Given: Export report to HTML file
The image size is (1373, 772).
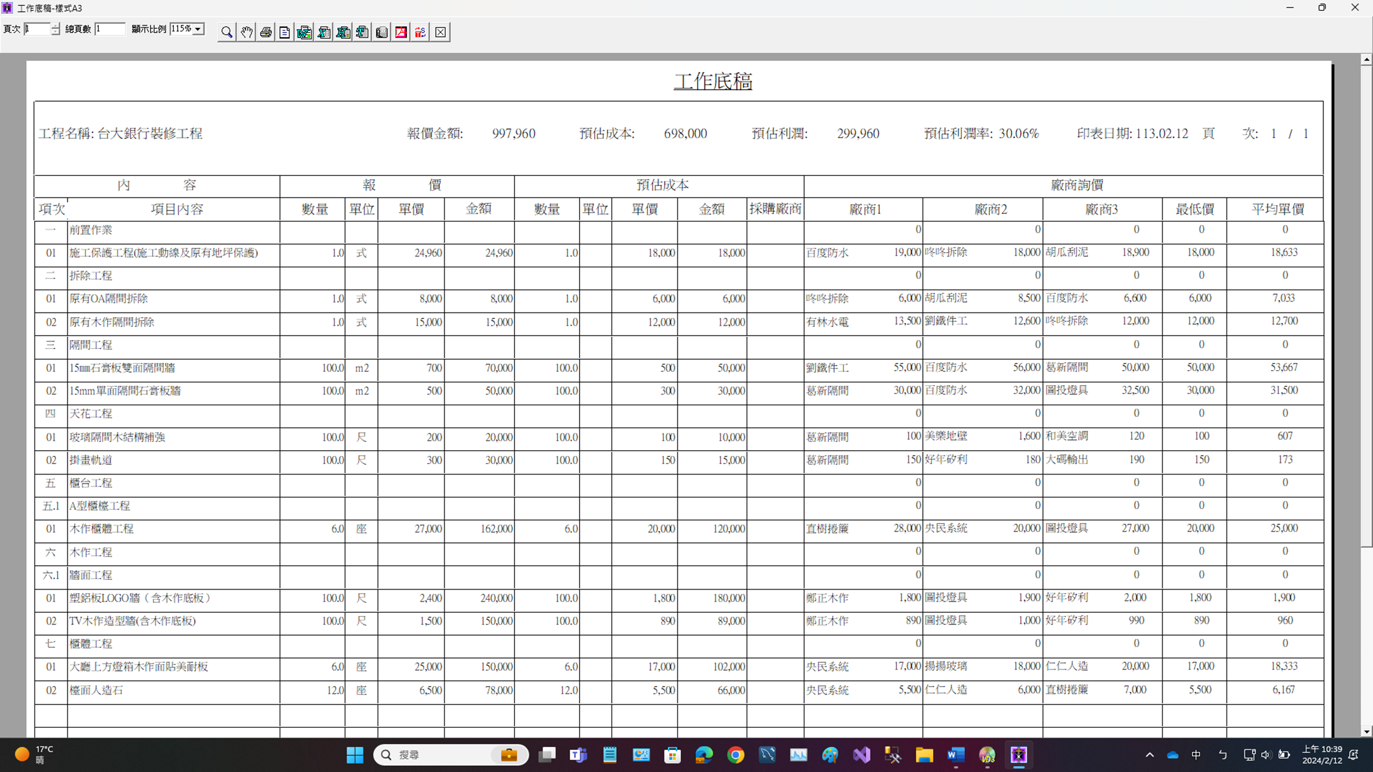Looking at the screenshot, I should [x=343, y=32].
